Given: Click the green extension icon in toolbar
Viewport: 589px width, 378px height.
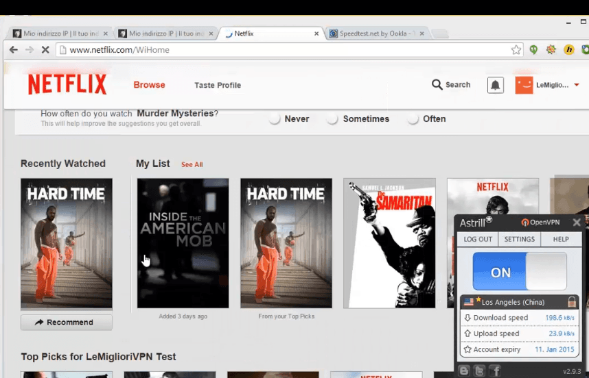Looking at the screenshot, I should (533, 49).
